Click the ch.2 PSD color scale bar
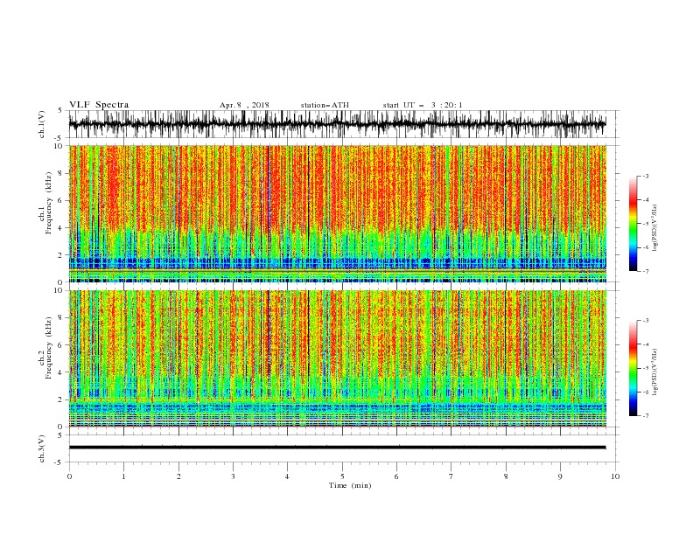This screenshot has width=693, height=535. coord(633,368)
